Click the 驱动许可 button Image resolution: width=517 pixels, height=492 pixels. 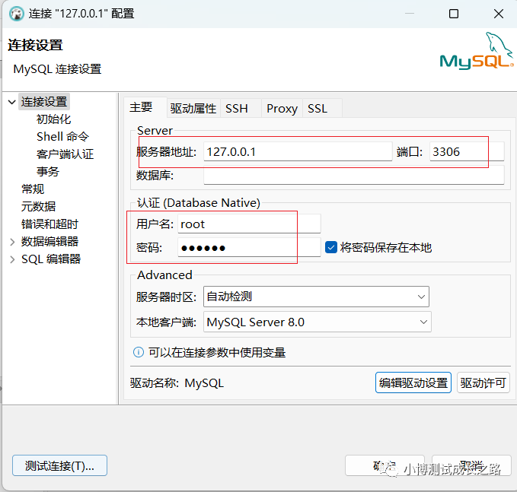[483, 382]
